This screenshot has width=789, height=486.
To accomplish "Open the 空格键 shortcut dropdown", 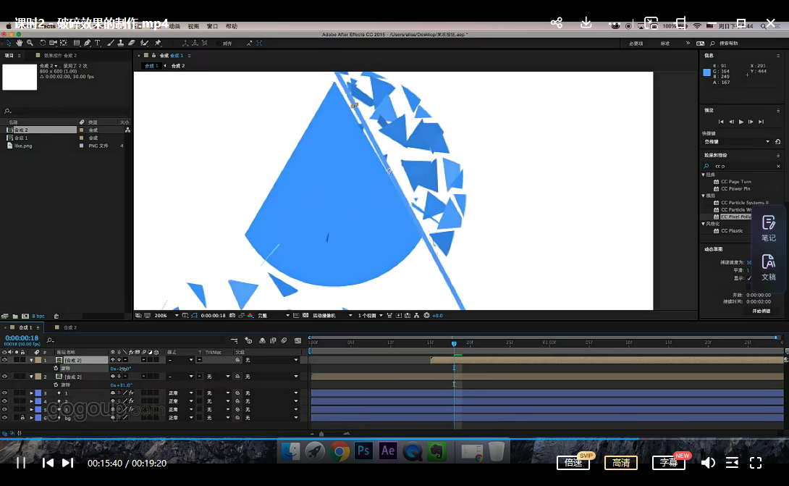I will 736,142.
